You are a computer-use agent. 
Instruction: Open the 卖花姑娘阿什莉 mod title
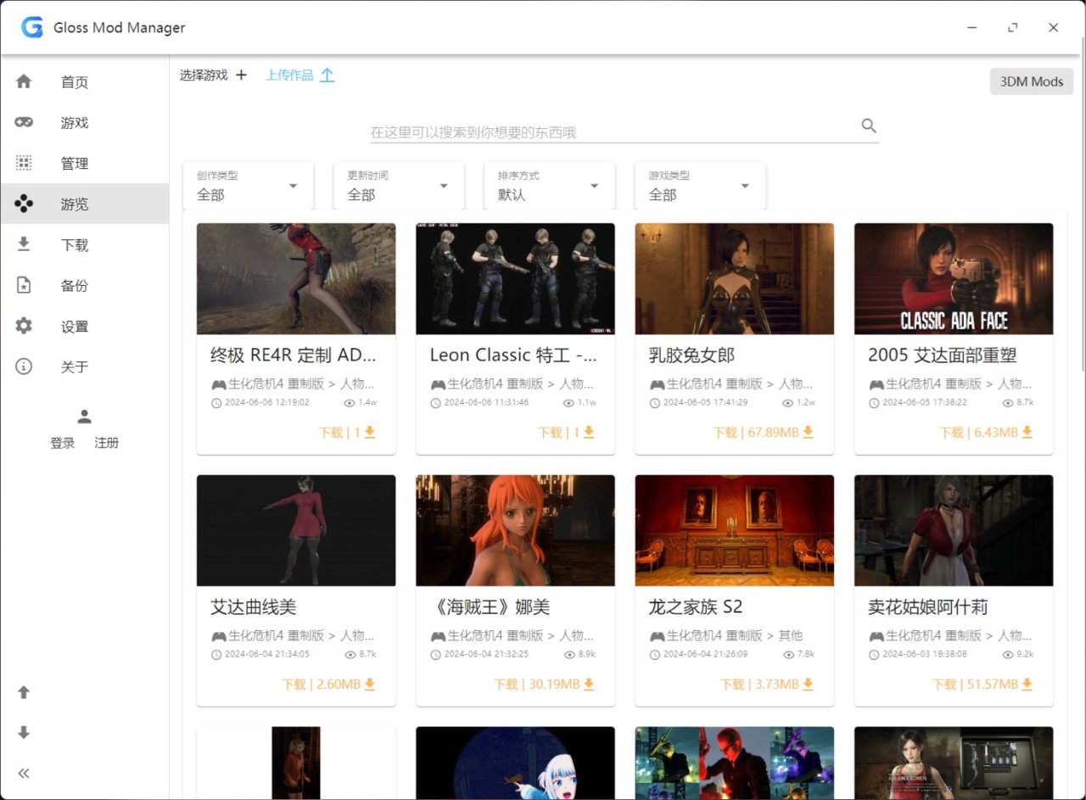click(x=927, y=607)
